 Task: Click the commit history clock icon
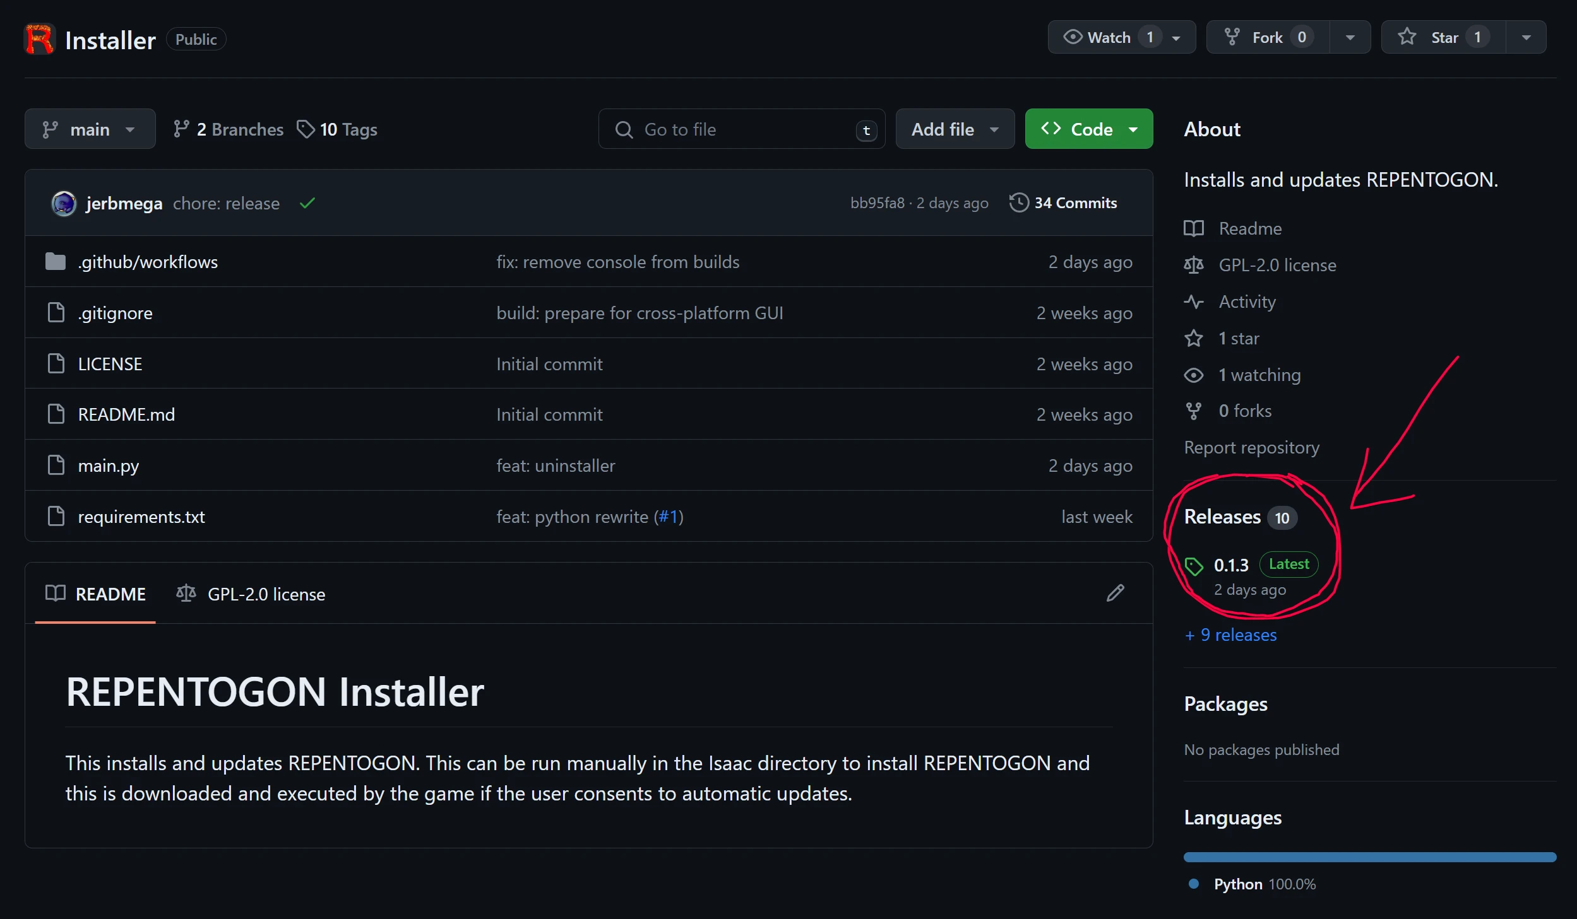[x=1018, y=202]
